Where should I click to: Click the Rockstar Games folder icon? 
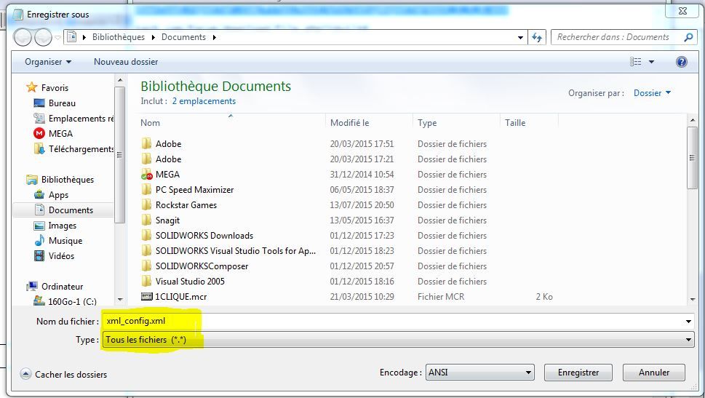[146, 205]
